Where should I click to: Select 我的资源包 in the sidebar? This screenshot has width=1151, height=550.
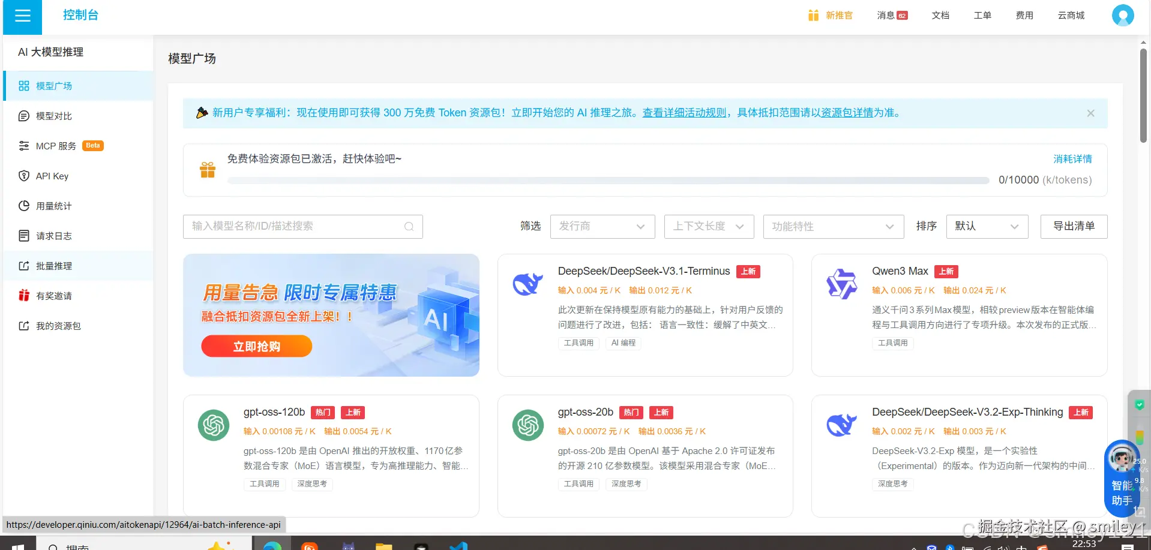(78, 326)
